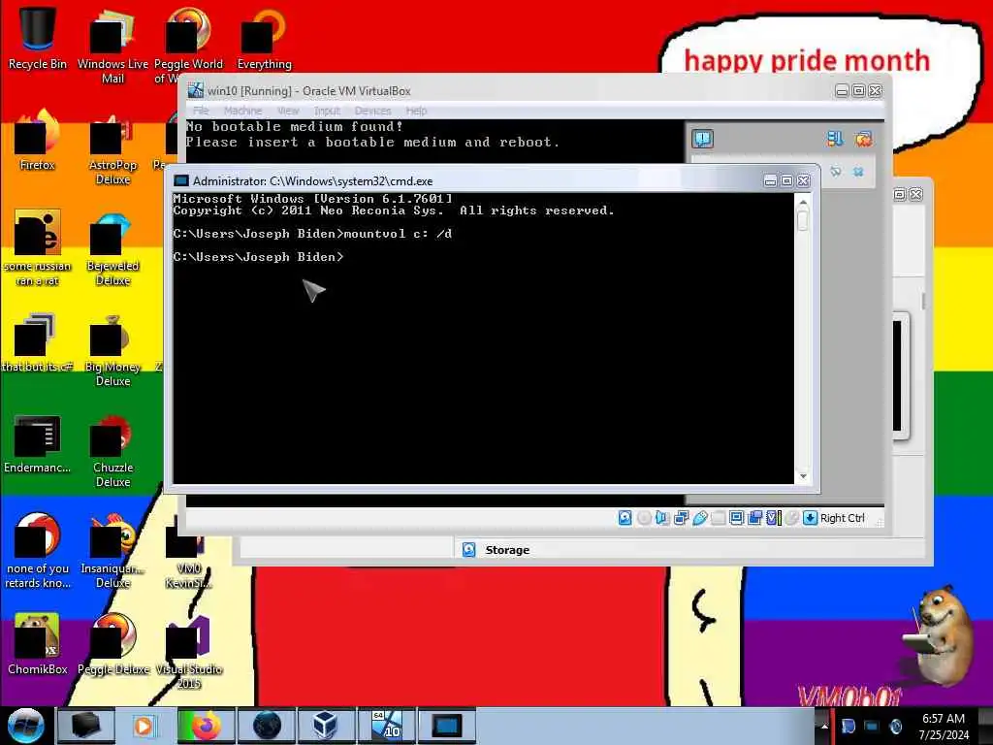Open View menu in VirtualBox window
Viewport: 993px width, 745px height.
(x=287, y=111)
